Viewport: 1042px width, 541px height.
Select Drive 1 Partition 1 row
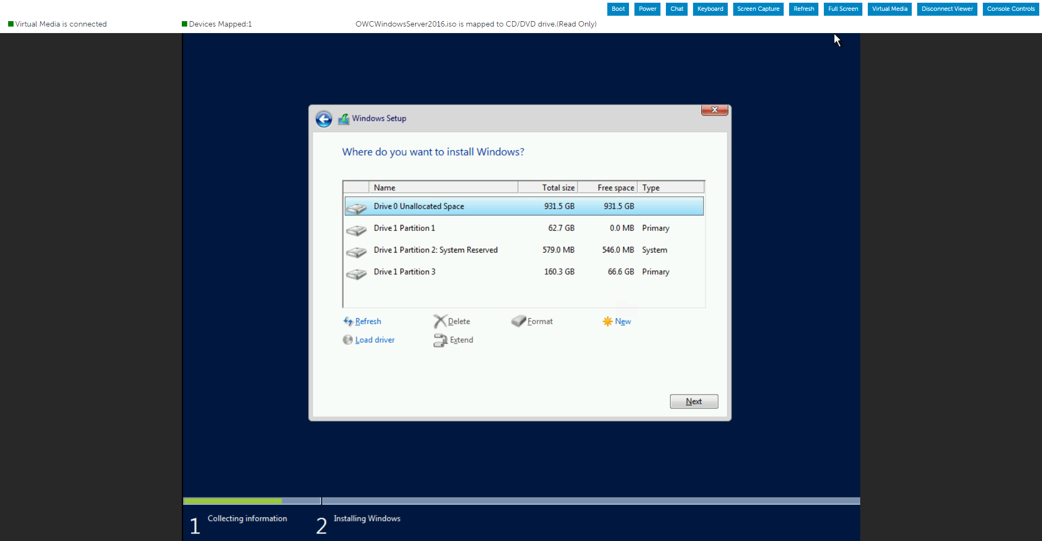coord(524,228)
